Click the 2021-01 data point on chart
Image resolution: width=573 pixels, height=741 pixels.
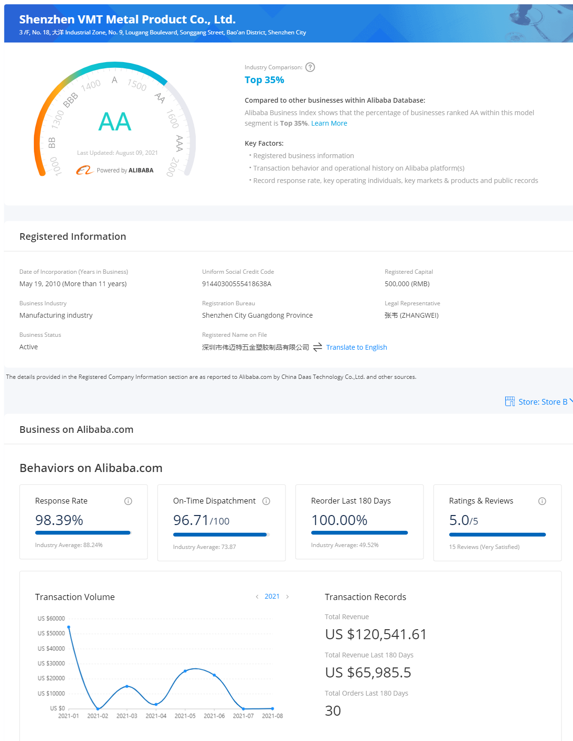pyautogui.click(x=69, y=627)
